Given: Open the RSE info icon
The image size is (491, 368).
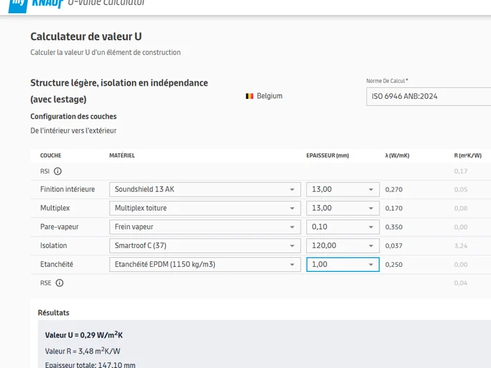Looking at the screenshot, I should coord(59,283).
